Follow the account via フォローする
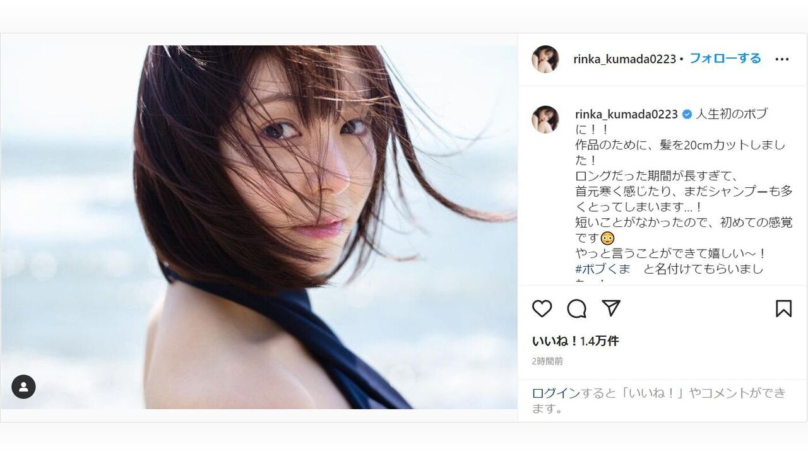The height and width of the screenshot is (454, 808). tap(725, 59)
